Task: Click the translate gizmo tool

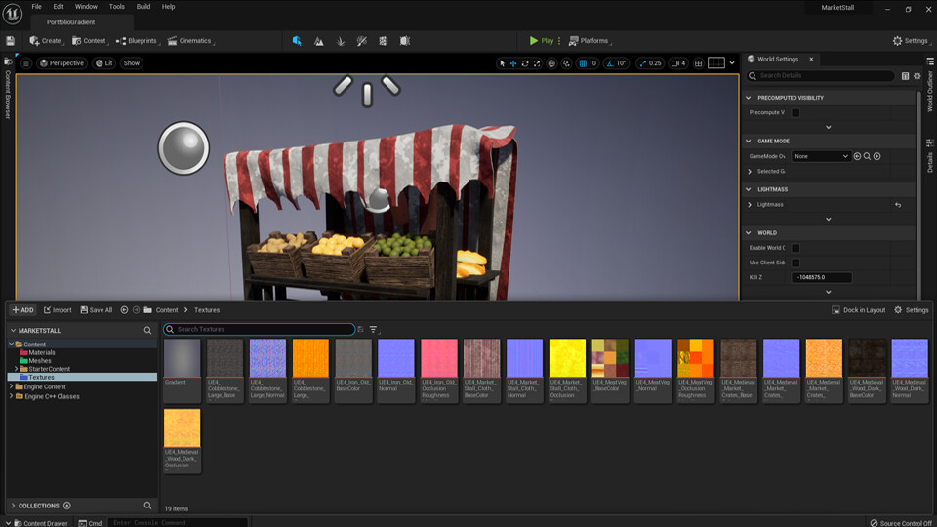Action: [x=513, y=63]
